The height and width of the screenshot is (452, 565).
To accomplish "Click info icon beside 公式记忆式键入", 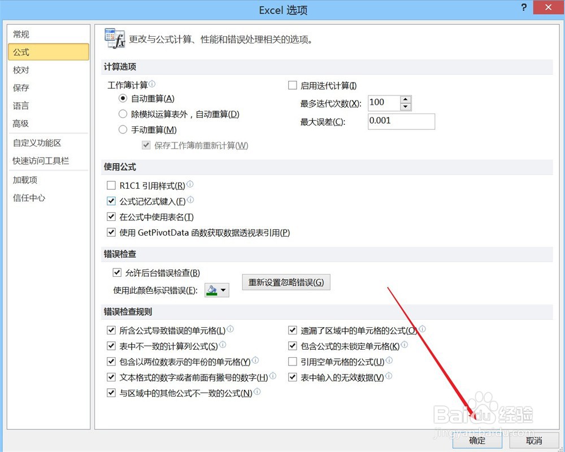I will pos(190,199).
